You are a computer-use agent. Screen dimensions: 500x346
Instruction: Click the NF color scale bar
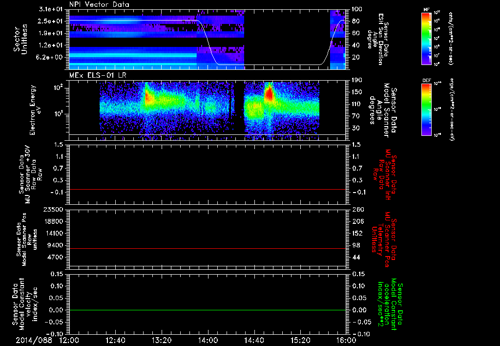click(426, 39)
